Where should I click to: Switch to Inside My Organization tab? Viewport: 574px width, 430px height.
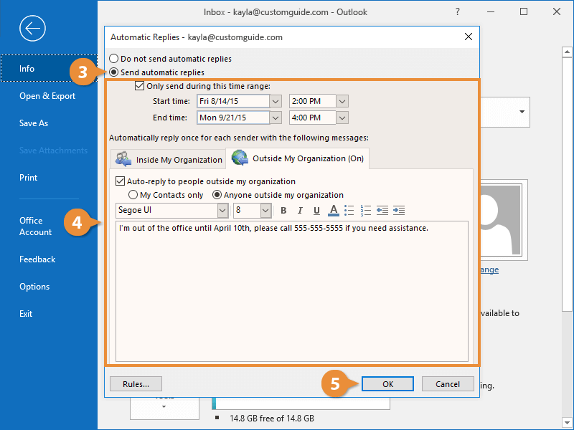[169, 159]
